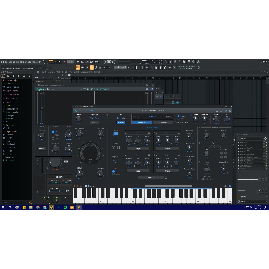The height and width of the screenshot is (269, 269).
Task: Open the Input Type Alto/Tenor dropdown
Action: (x=95, y=118)
